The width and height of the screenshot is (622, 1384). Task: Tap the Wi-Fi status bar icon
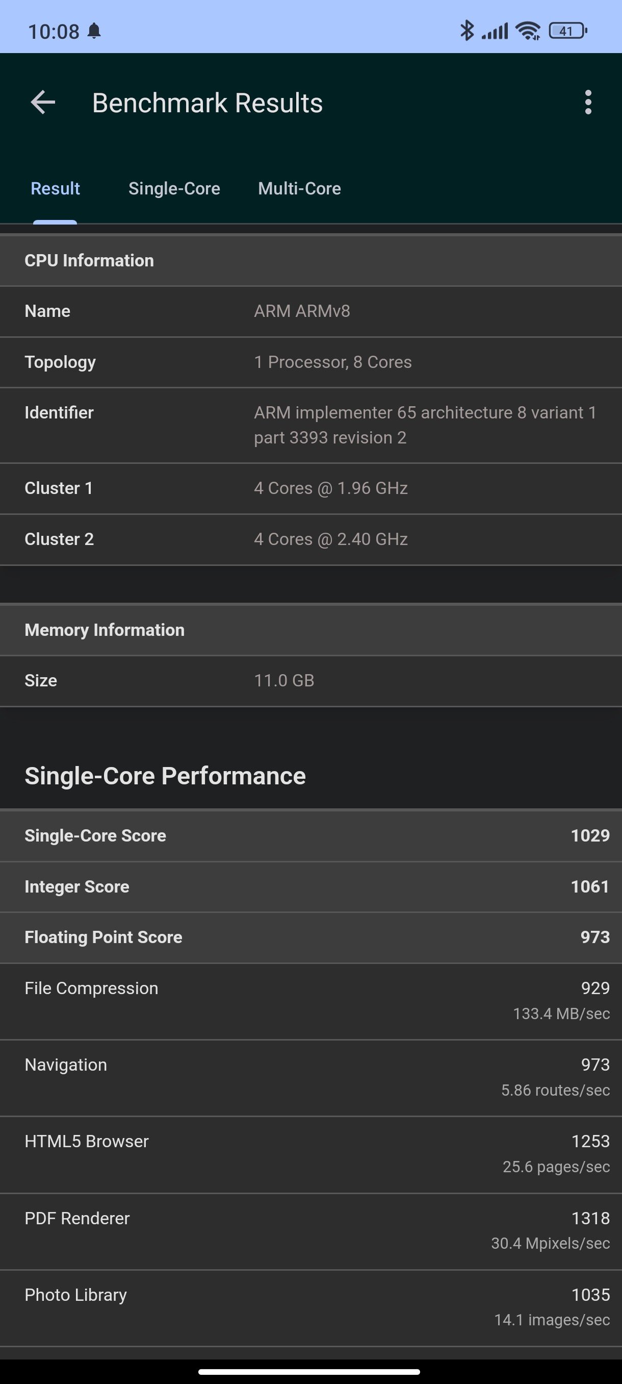coord(528,31)
